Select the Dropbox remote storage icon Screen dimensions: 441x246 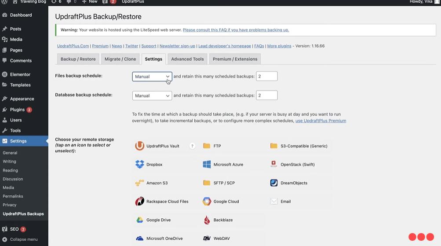tap(140, 165)
